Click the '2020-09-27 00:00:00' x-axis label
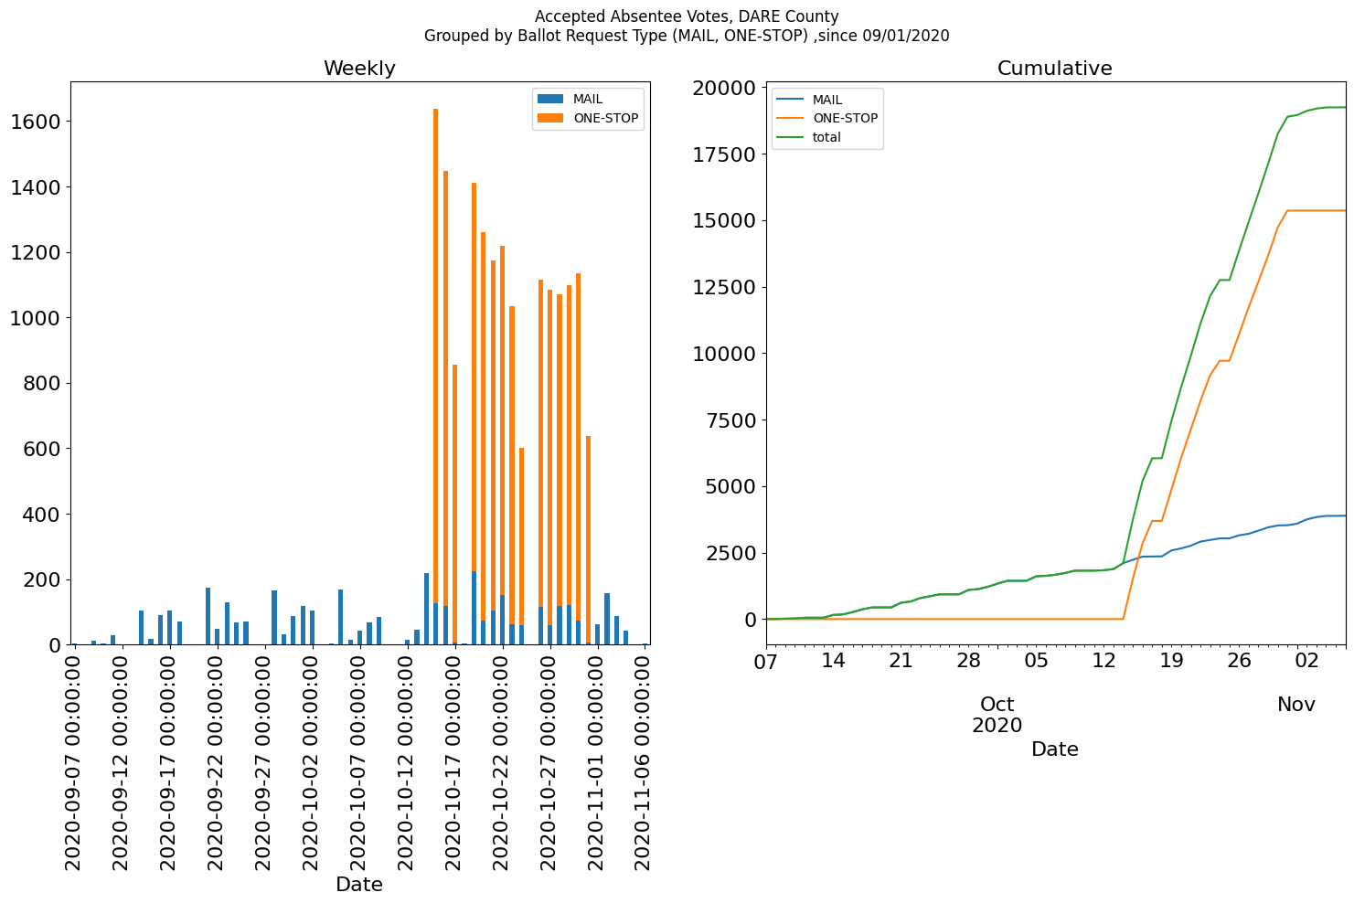The width and height of the screenshot is (1354, 903). coord(263,760)
